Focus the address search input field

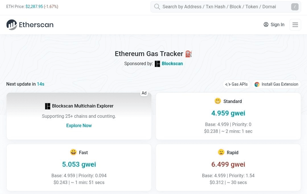tap(226, 7)
